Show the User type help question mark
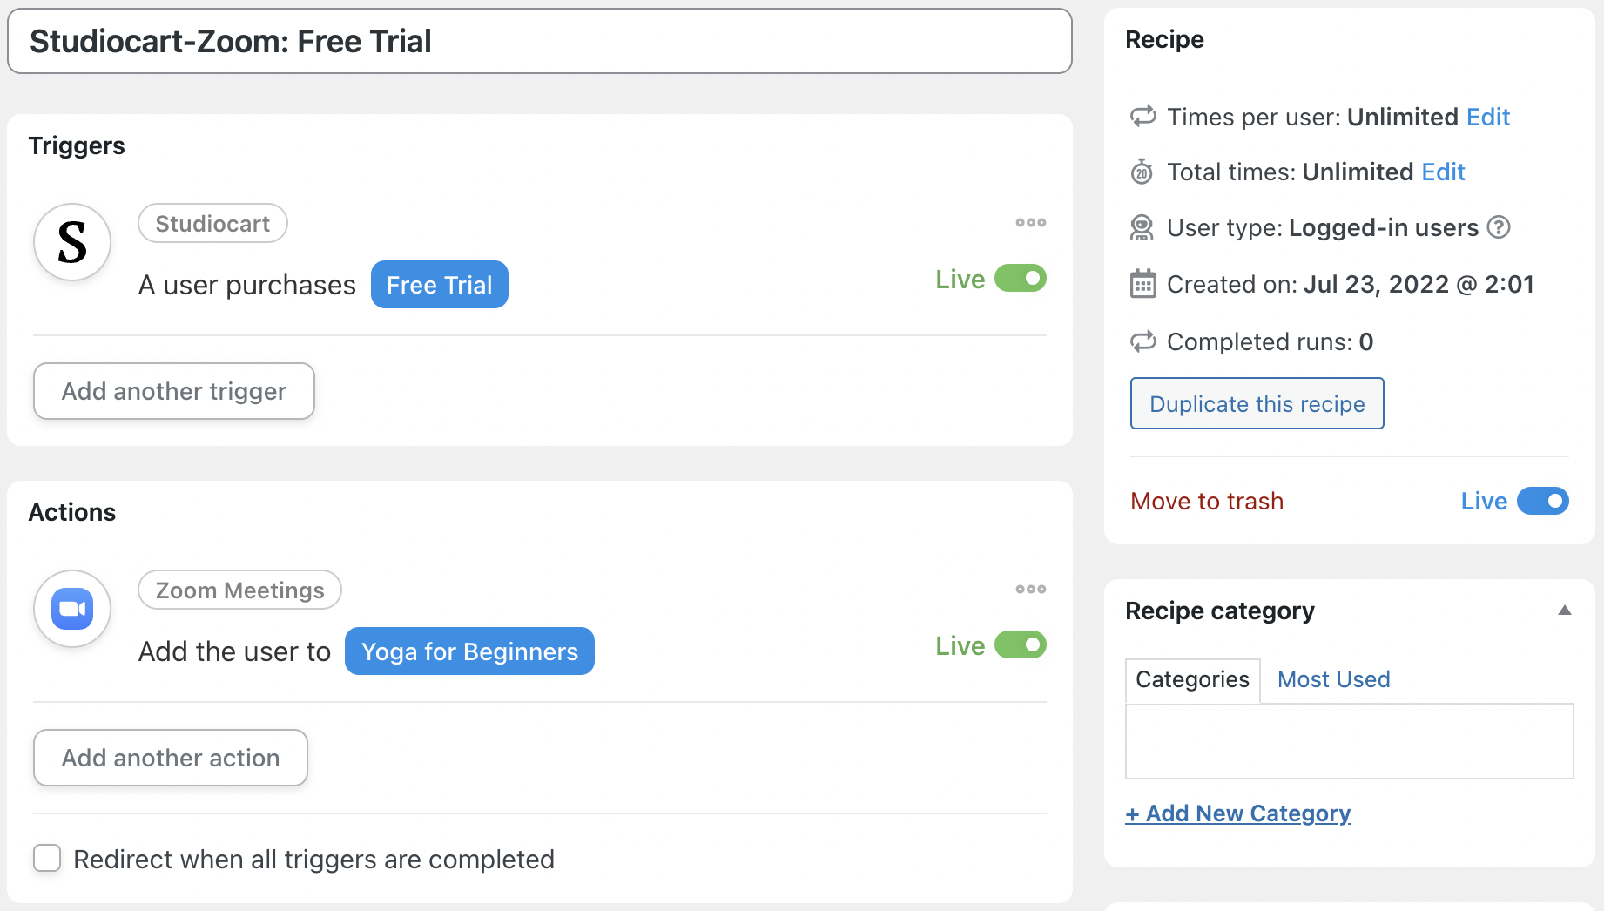The width and height of the screenshot is (1604, 911). pos(1499,227)
